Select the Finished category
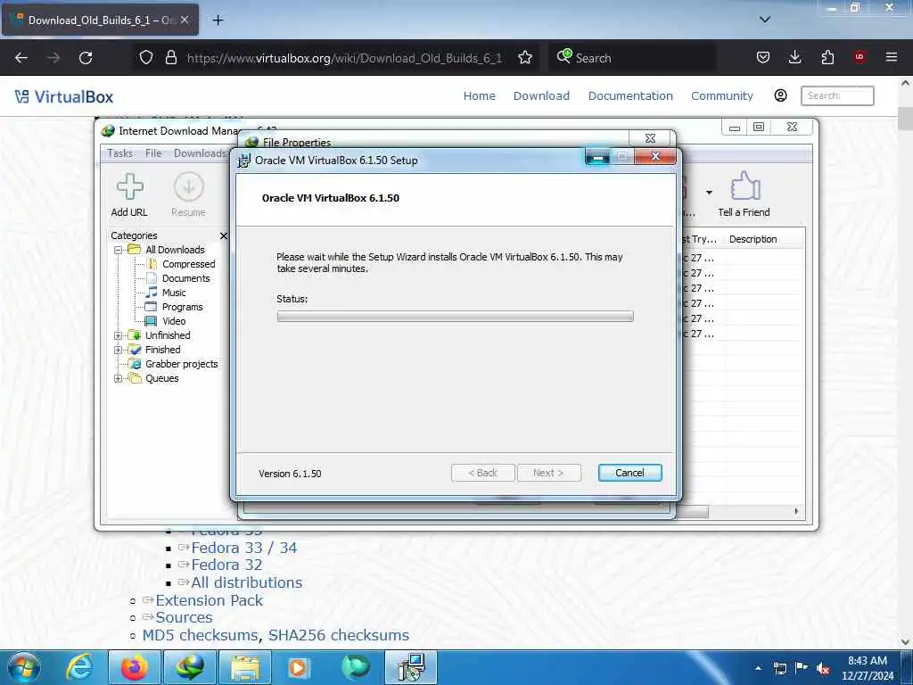 coord(162,350)
